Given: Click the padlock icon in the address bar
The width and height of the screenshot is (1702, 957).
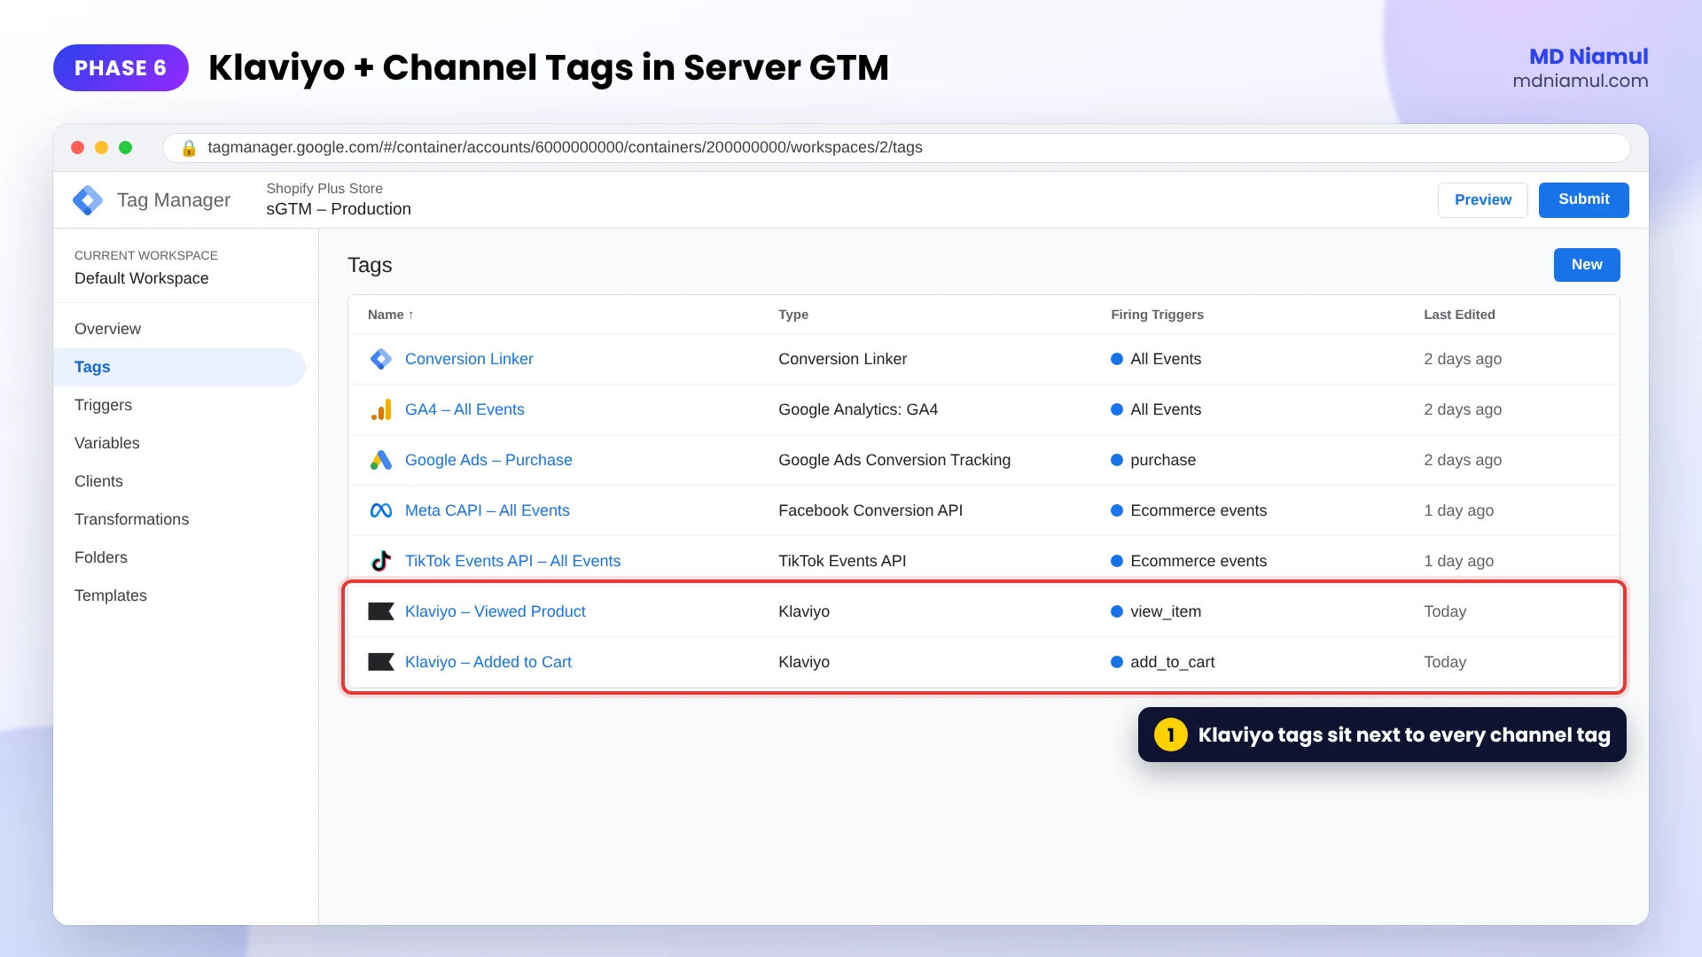Looking at the screenshot, I should (x=189, y=148).
